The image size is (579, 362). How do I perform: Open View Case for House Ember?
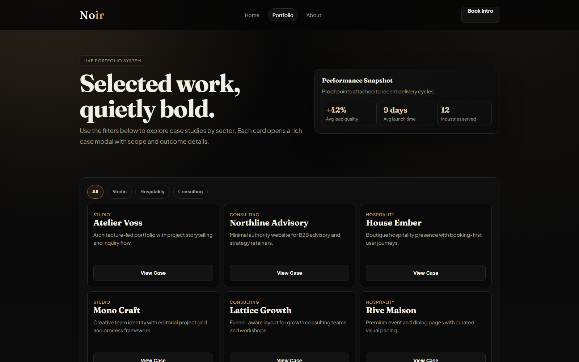click(426, 273)
